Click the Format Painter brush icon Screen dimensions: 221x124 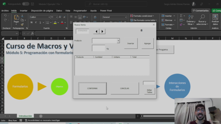point(22,24)
